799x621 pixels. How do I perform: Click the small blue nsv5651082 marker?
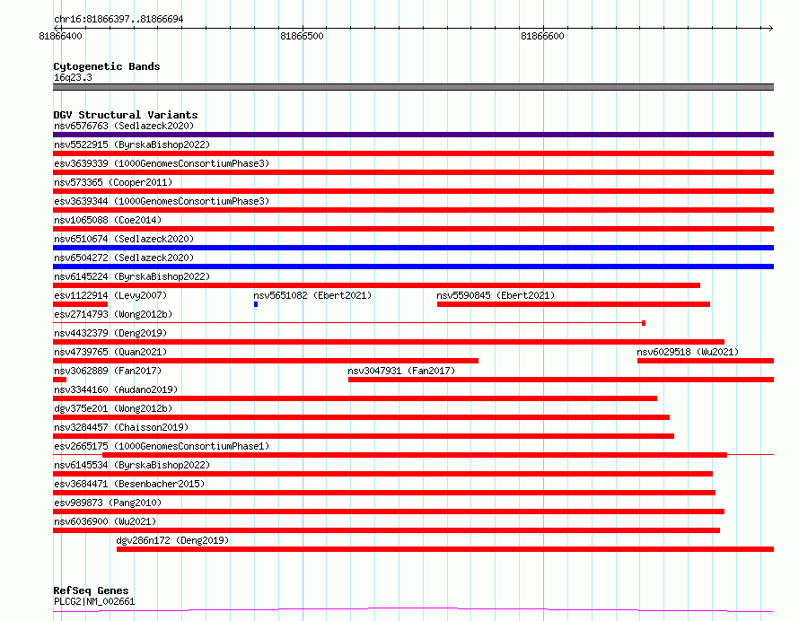coord(256,304)
